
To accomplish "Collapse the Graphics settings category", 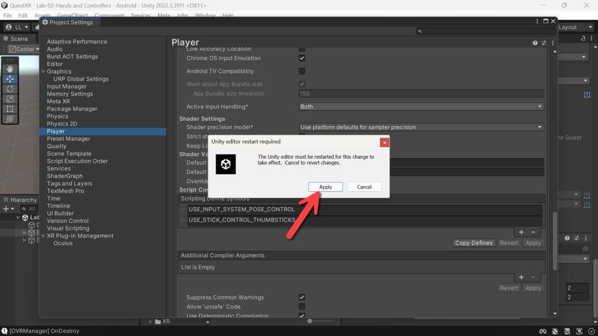I will [43, 72].
